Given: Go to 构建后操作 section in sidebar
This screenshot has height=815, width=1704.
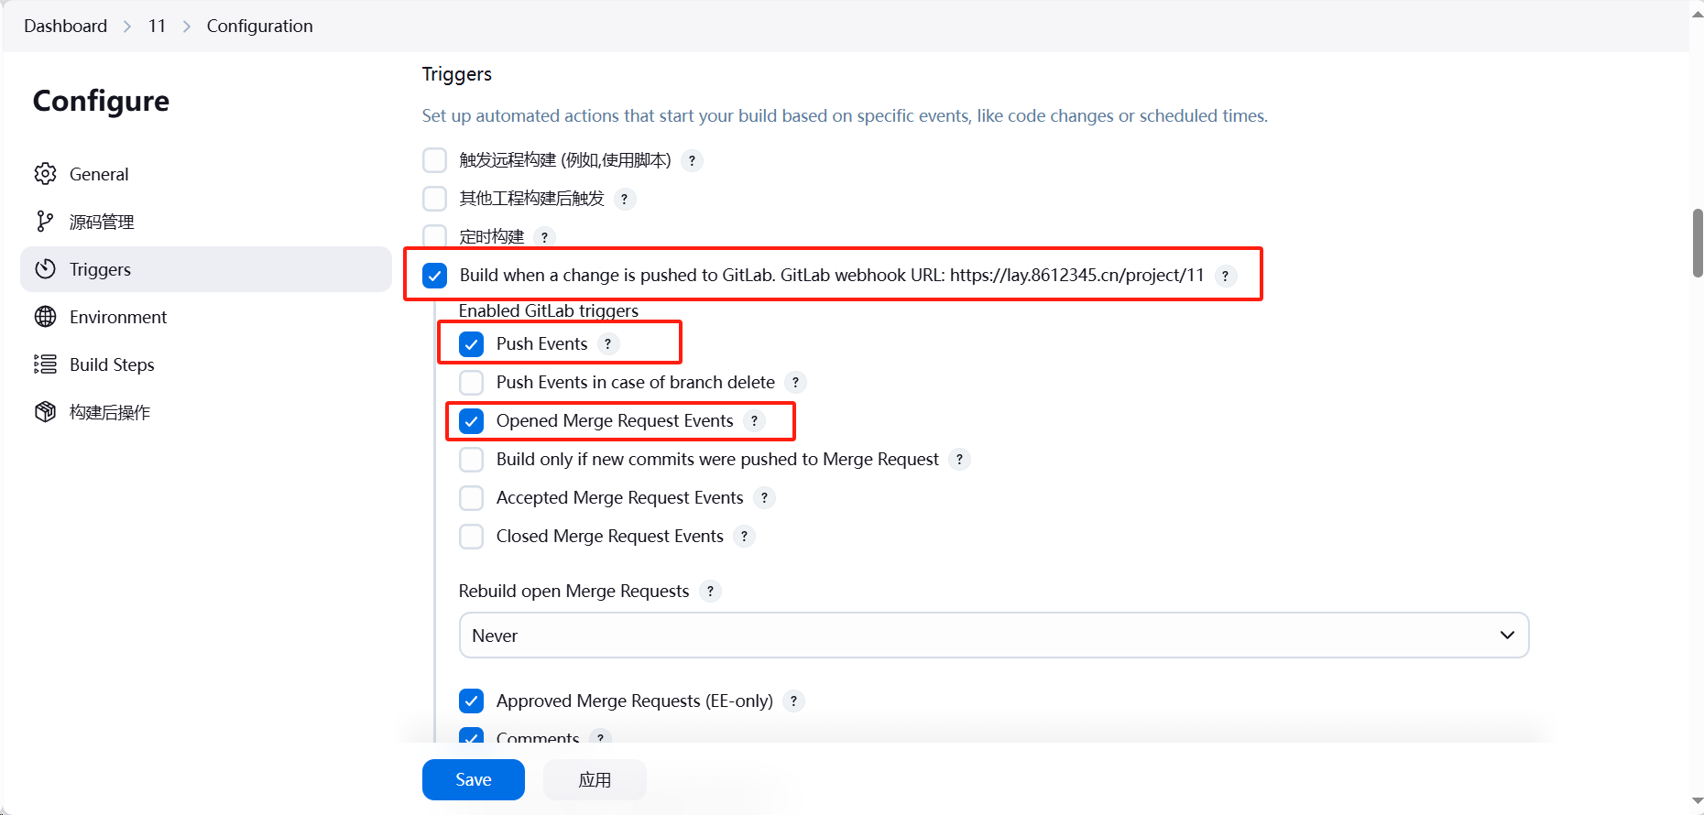Looking at the screenshot, I should click(x=206, y=412).
